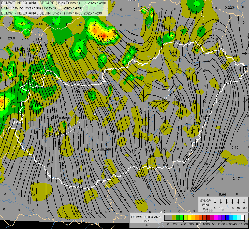Image resolution: width=249 pixels, height=229 pixels.
Task: Pick the light cyan swatch before the white swatch
Action: (x=239, y=218)
